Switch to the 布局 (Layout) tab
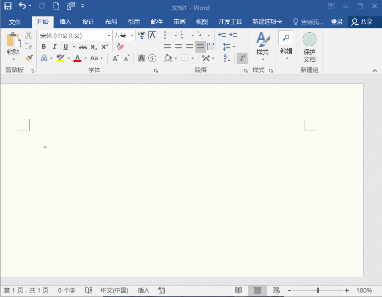Image resolution: width=382 pixels, height=297 pixels. click(111, 22)
